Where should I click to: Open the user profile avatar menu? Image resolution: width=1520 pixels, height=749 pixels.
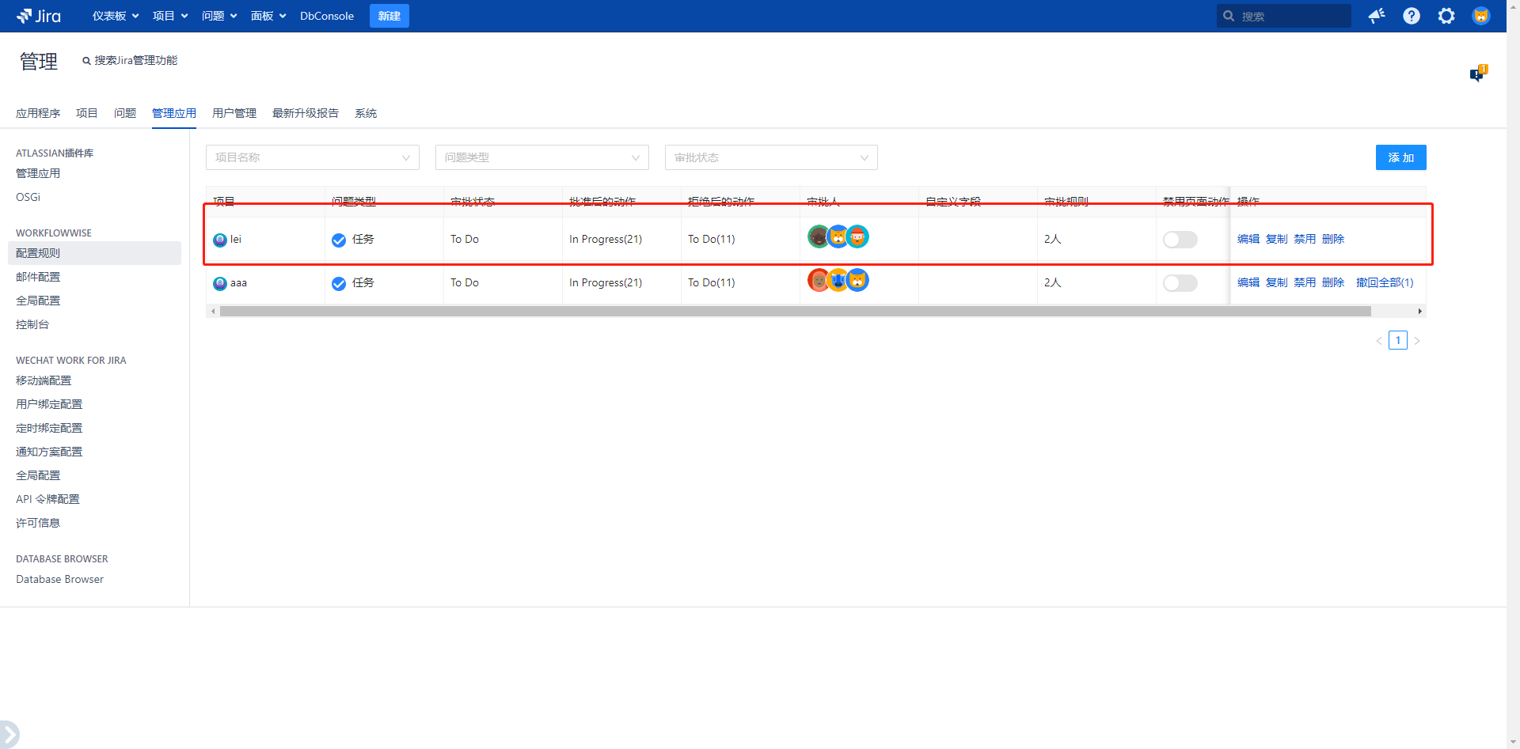point(1480,16)
